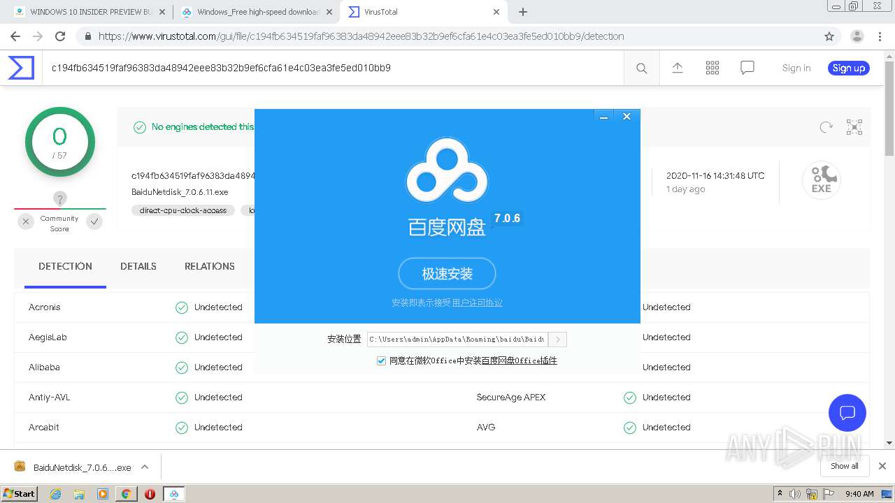Viewport: 895px width, 503px height.
Task: Expand the BaiduNetdisk download item menu
Action: pos(145,467)
